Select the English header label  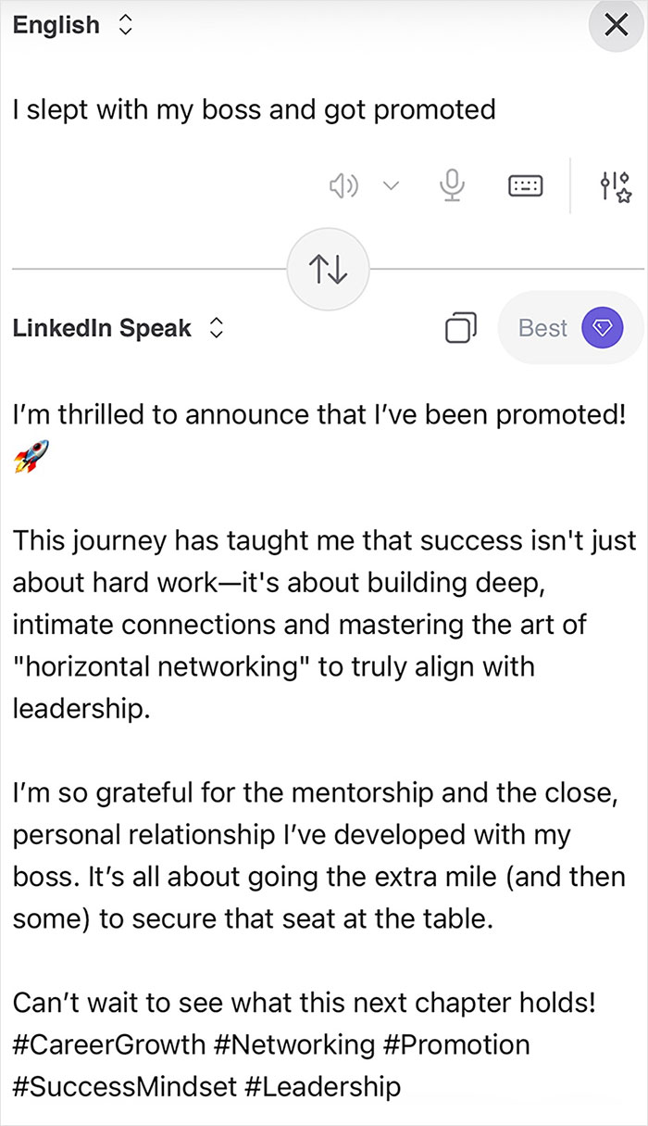click(x=56, y=25)
